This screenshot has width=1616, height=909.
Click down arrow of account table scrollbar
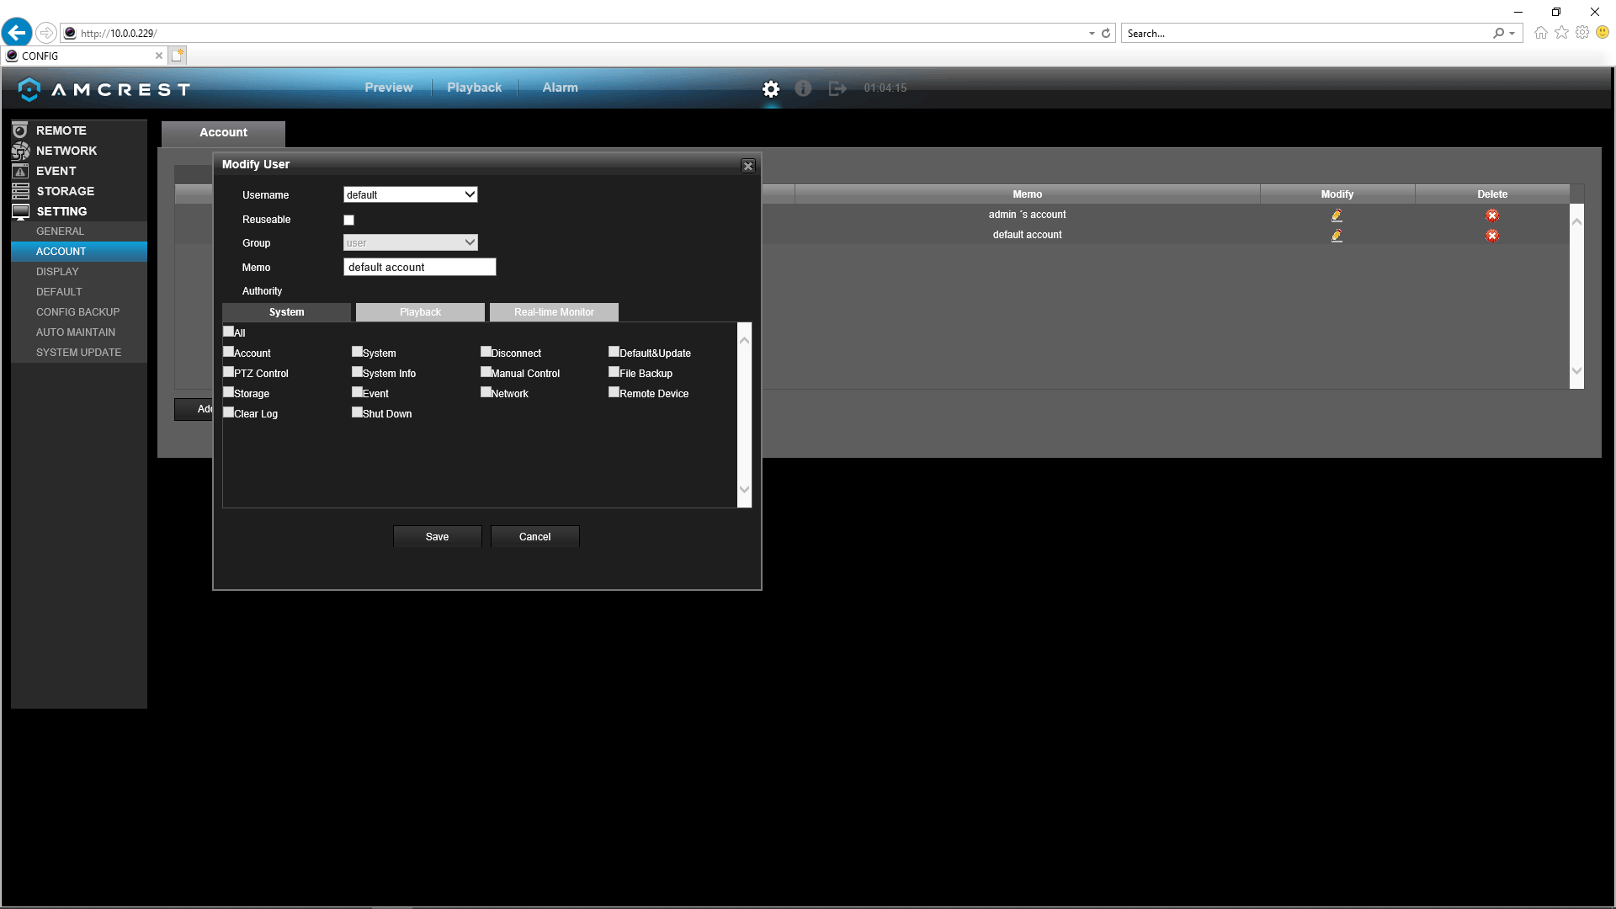pyautogui.click(x=1576, y=370)
